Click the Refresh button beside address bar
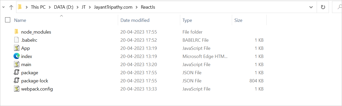This screenshot has height=106, width=342. [x=323, y=7]
